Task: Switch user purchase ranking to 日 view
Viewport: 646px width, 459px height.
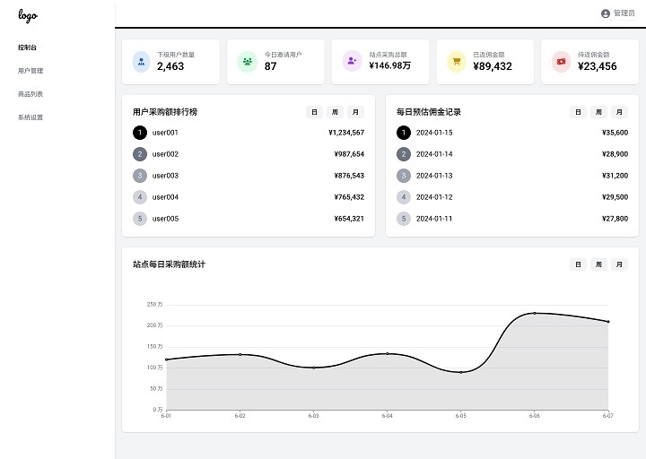Action: pos(314,112)
